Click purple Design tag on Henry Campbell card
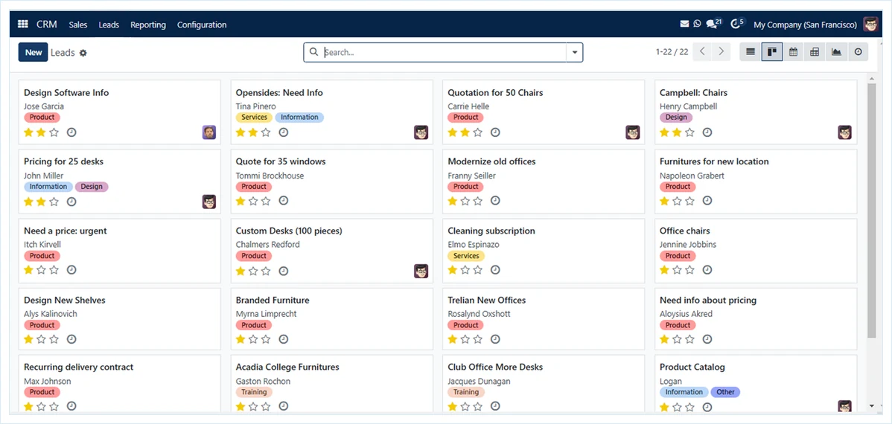Viewport: 892px width, 424px height. point(676,117)
